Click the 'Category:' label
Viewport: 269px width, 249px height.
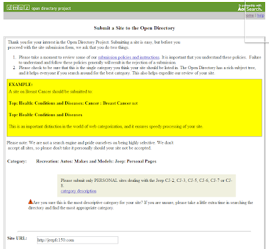click(x=17, y=161)
